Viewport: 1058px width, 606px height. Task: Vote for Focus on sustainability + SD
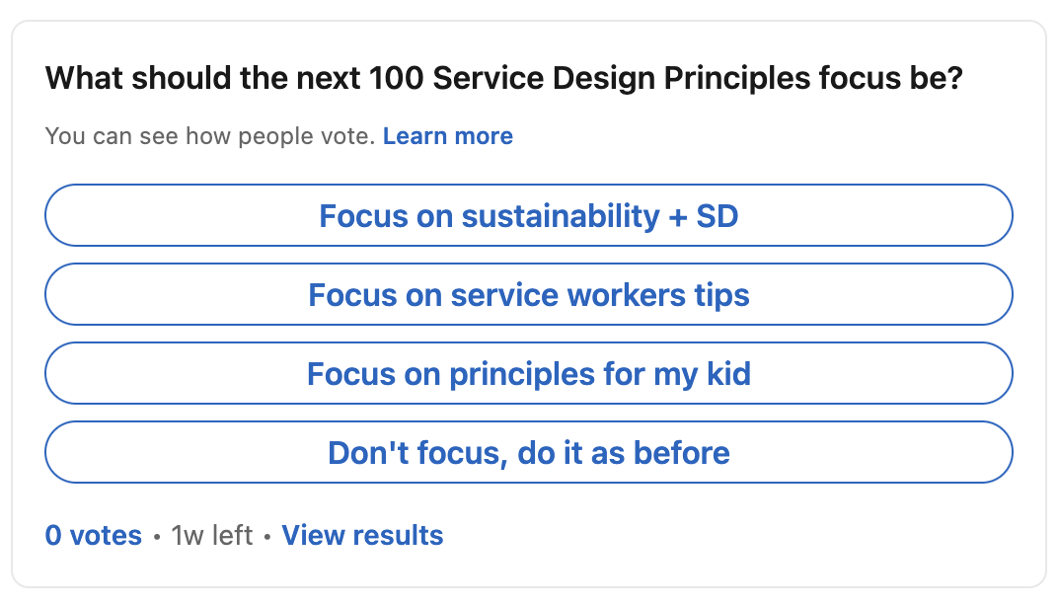pos(528,215)
